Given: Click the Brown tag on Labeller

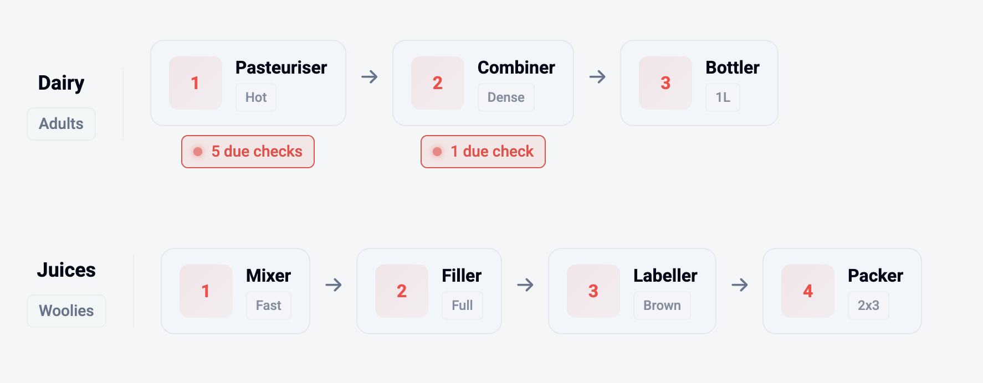Looking at the screenshot, I should pyautogui.click(x=662, y=306).
